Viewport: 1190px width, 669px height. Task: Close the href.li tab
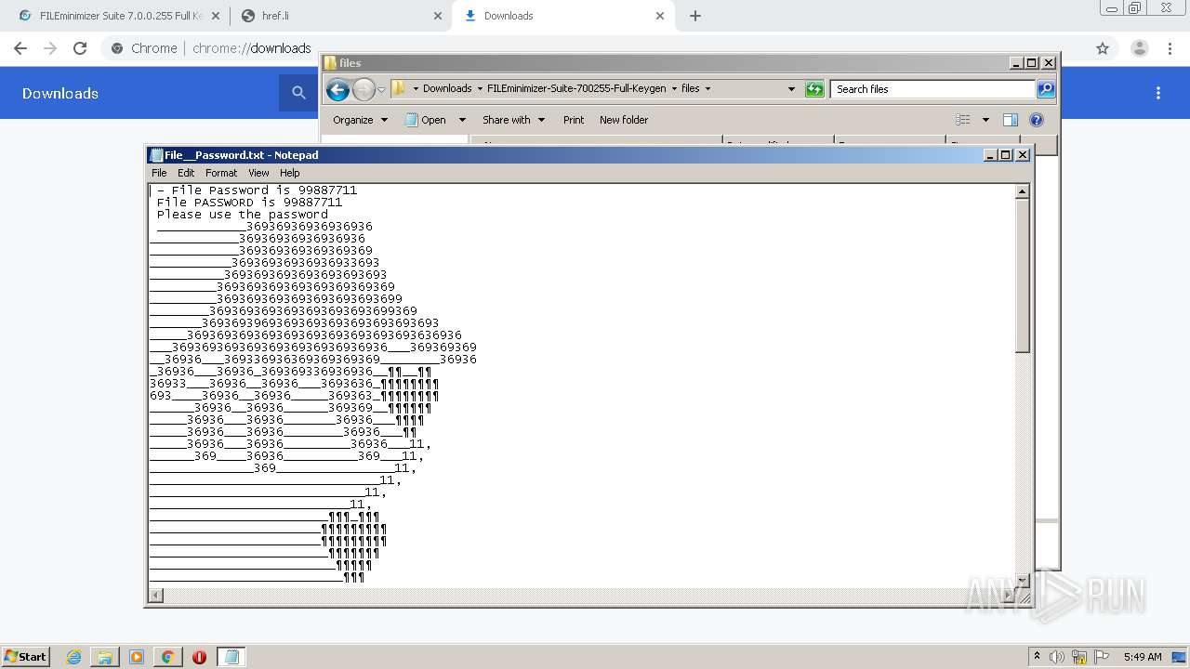438,16
